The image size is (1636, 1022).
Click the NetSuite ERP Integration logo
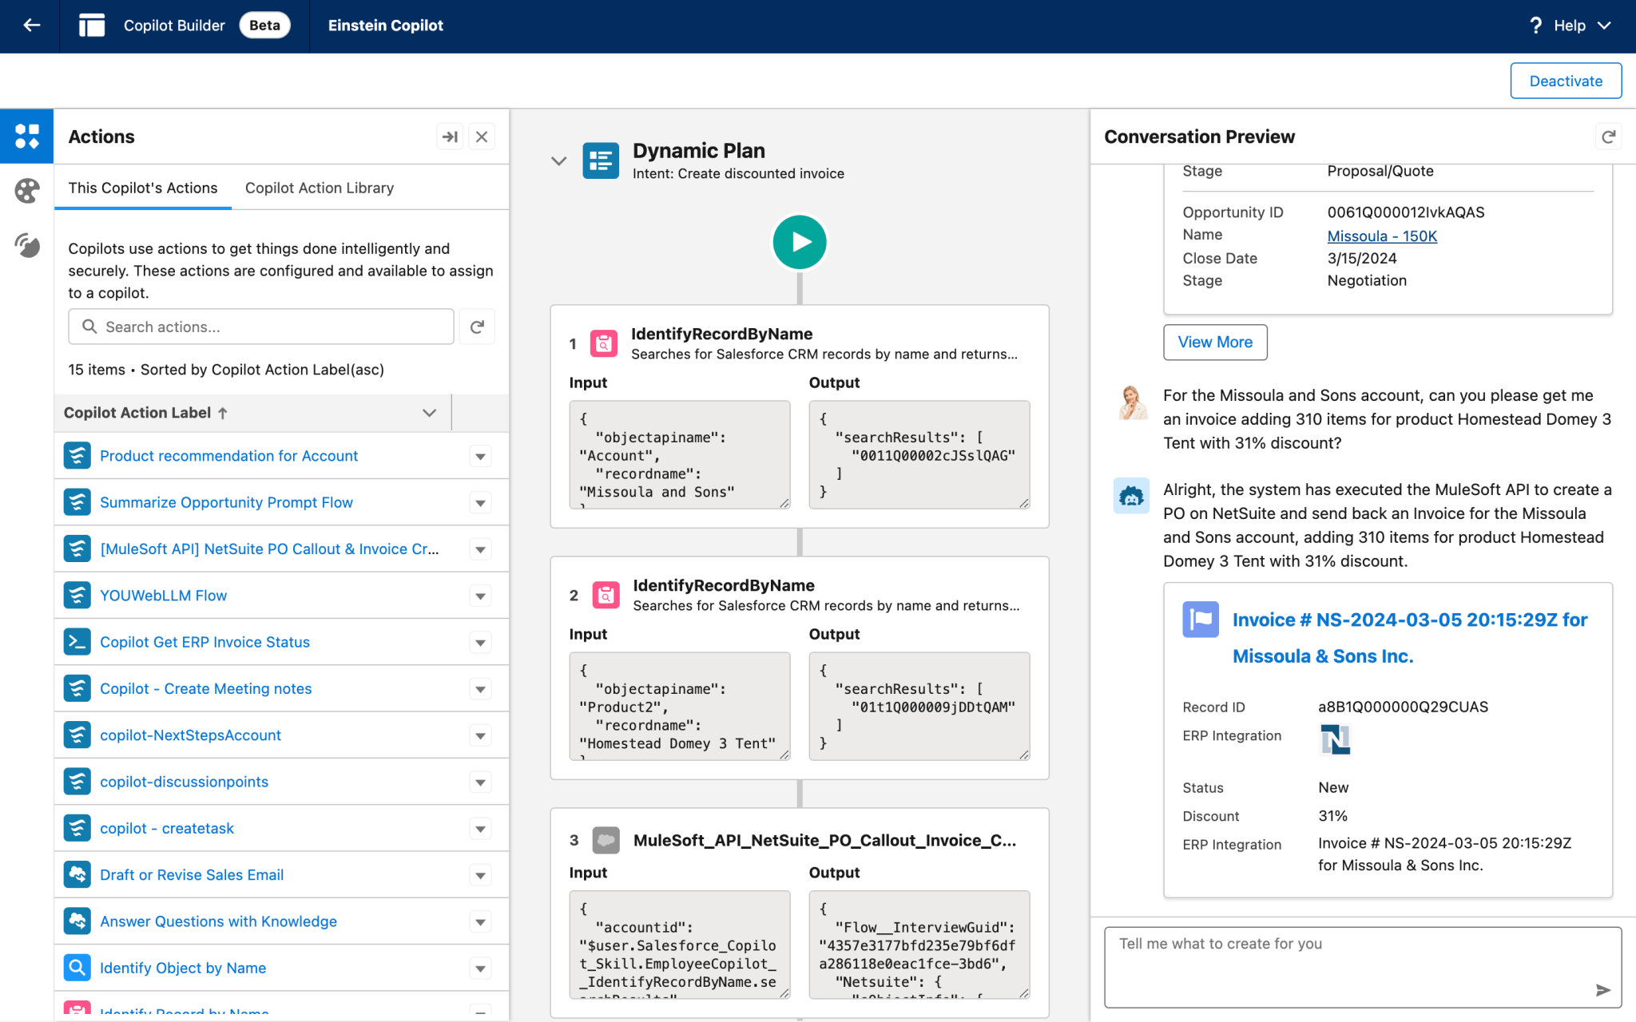pos(1335,739)
